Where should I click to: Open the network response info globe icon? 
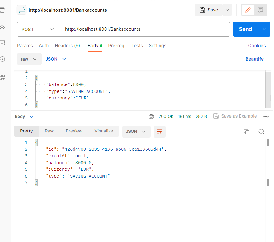[x=151, y=116]
